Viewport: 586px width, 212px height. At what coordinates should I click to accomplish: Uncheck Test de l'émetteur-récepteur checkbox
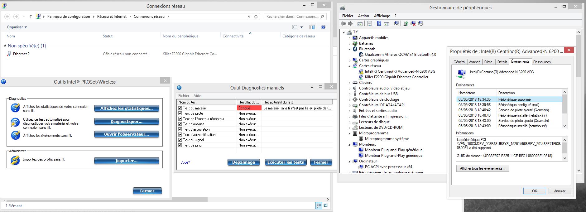pos(180,119)
